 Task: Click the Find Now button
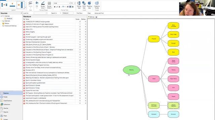pos(79,13)
